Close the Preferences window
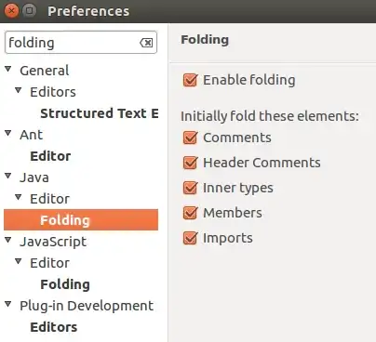 (11, 11)
